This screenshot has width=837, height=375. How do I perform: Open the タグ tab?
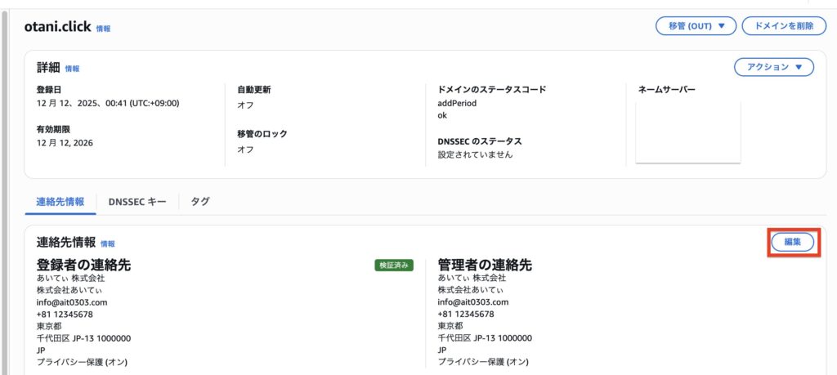coord(200,201)
